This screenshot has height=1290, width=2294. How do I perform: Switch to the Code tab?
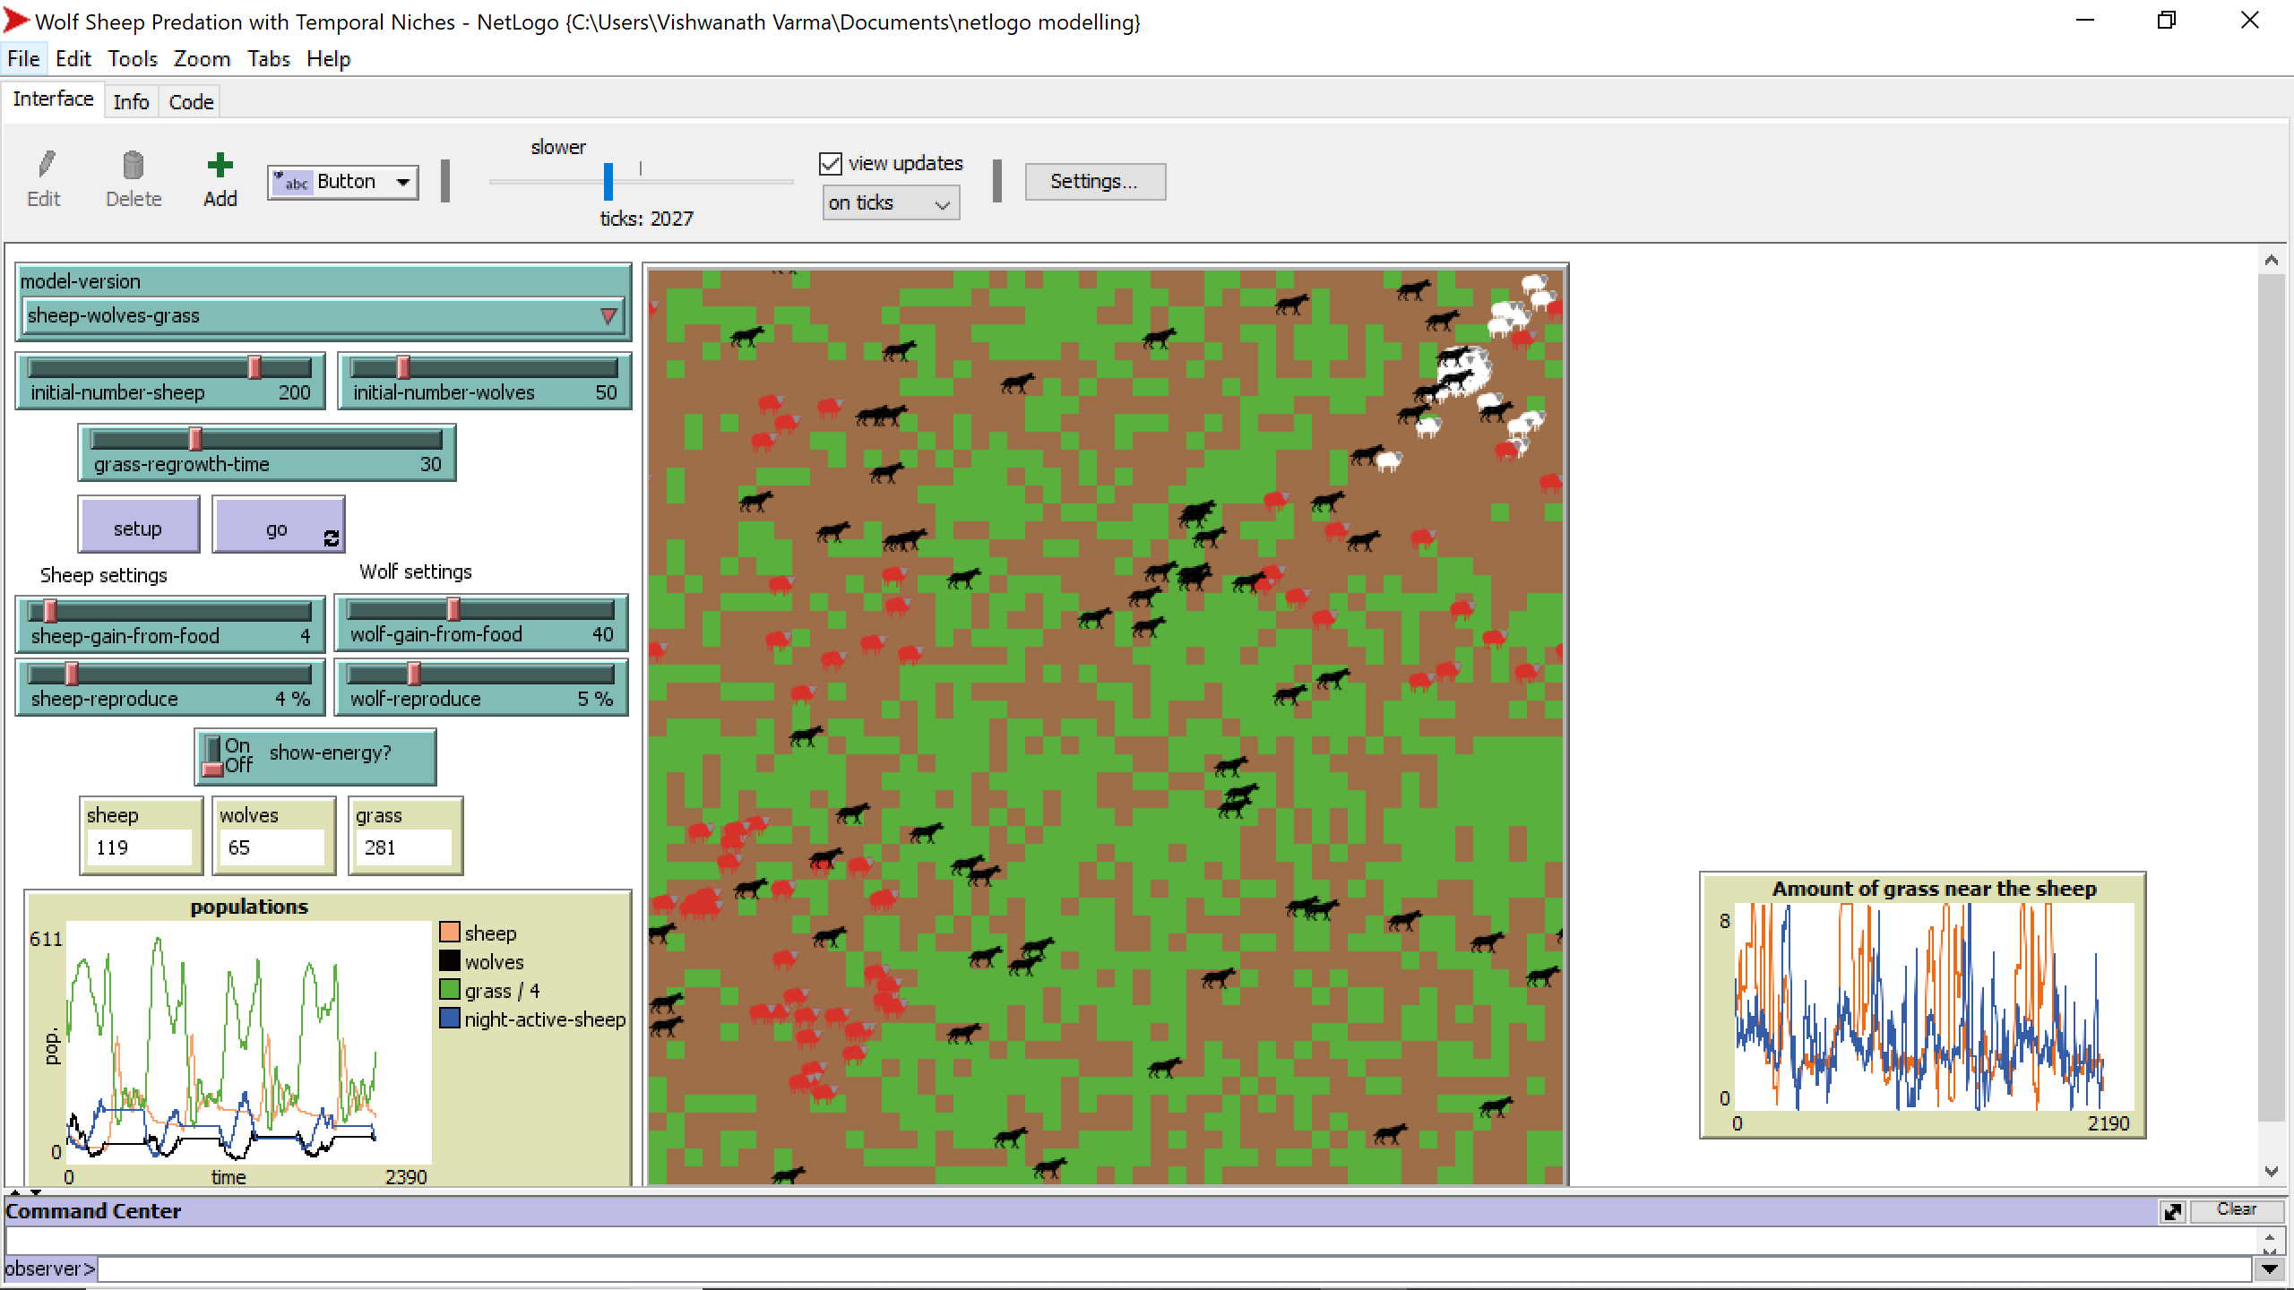(190, 100)
